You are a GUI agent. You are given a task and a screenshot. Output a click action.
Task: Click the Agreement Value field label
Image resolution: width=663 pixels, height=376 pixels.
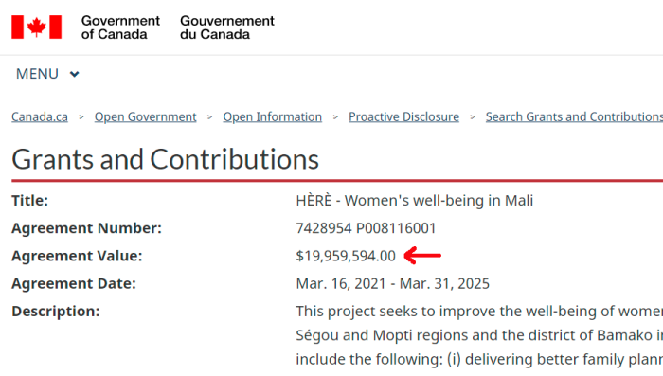click(x=77, y=256)
